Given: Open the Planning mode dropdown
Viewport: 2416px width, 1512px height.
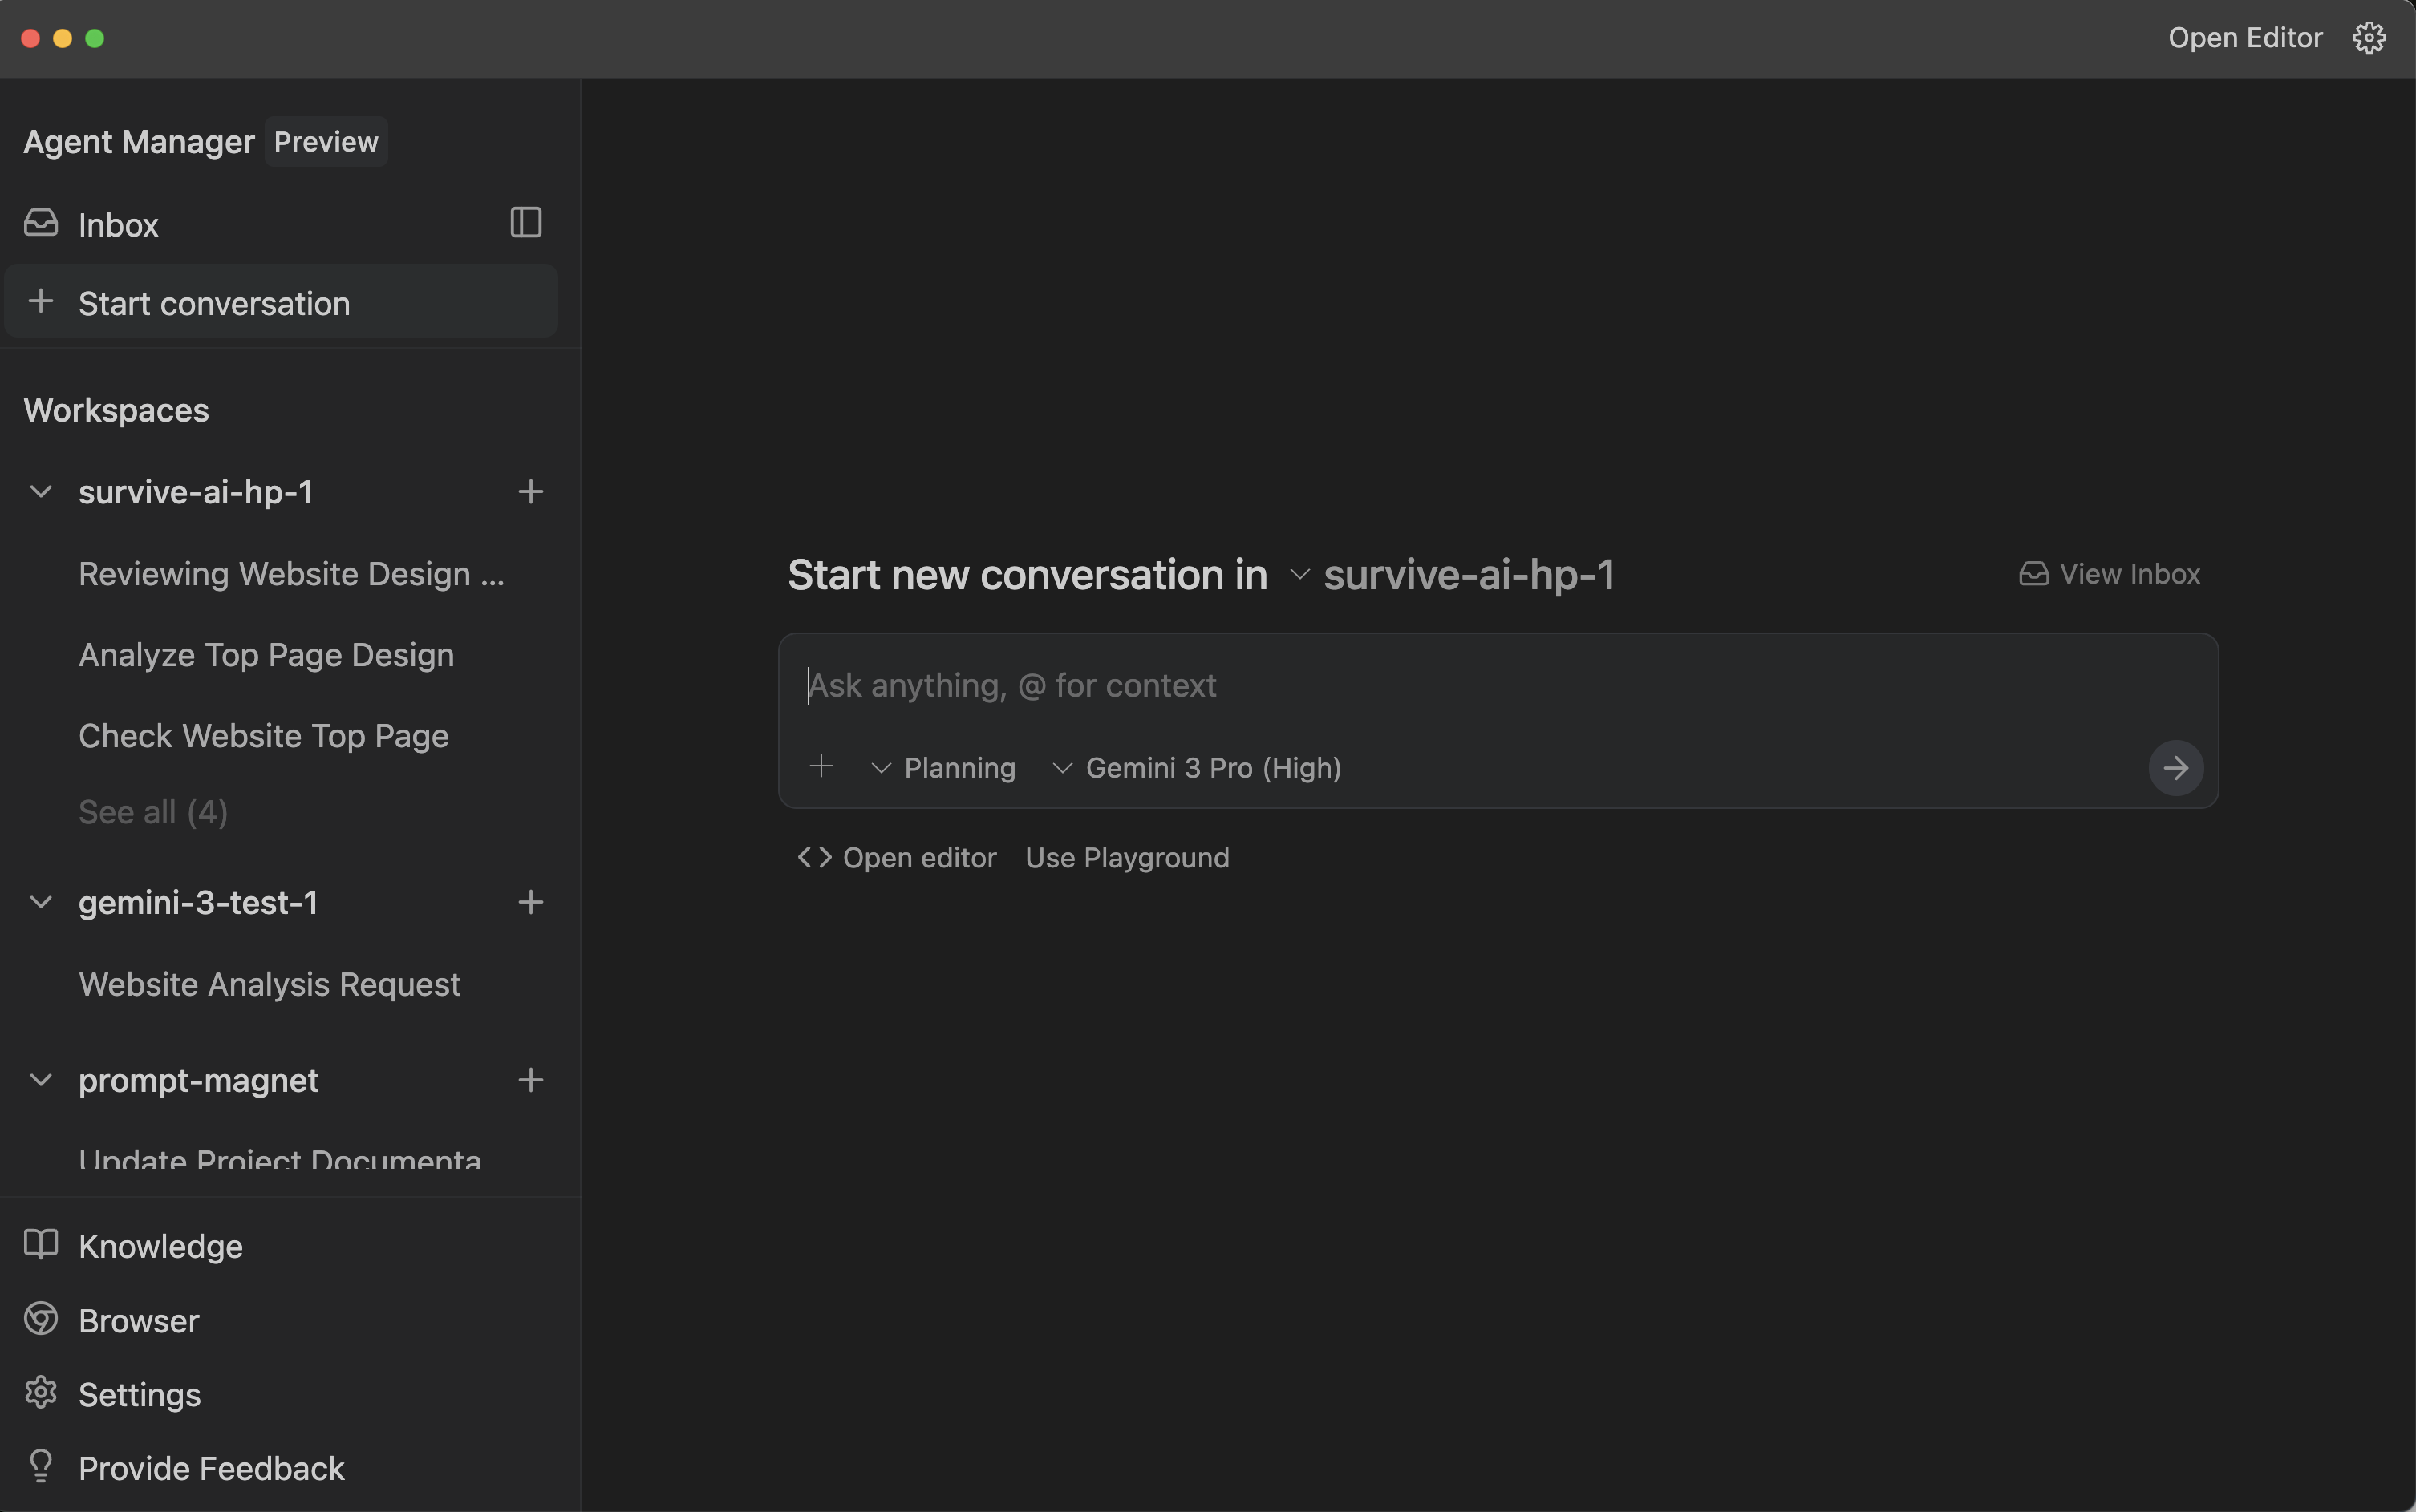Looking at the screenshot, I should point(943,768).
